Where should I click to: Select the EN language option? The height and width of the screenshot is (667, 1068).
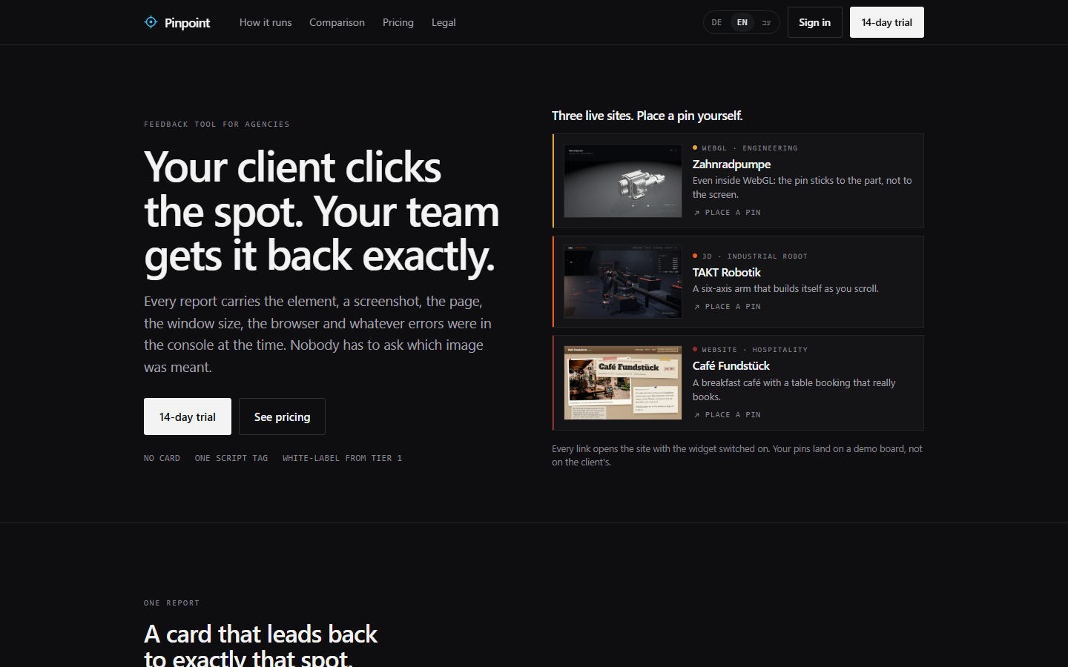[742, 22]
